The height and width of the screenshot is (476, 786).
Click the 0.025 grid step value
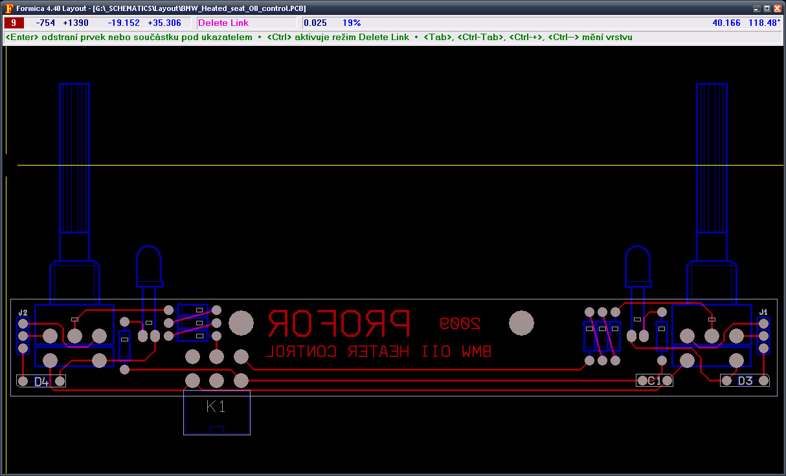pos(315,23)
